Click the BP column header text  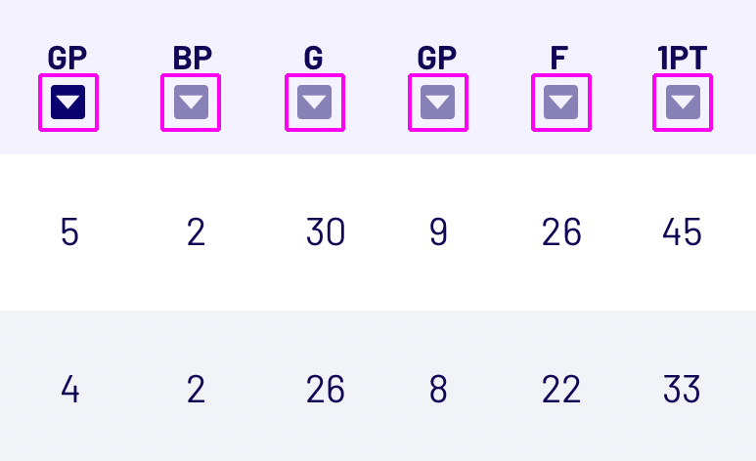[x=193, y=59]
